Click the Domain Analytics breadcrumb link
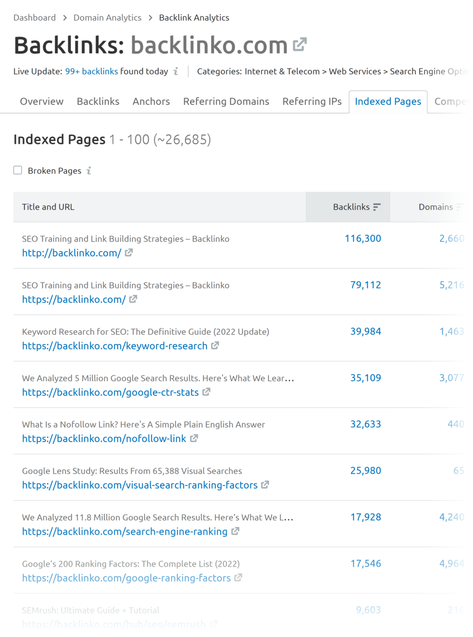The width and height of the screenshot is (473, 637). pos(107,18)
